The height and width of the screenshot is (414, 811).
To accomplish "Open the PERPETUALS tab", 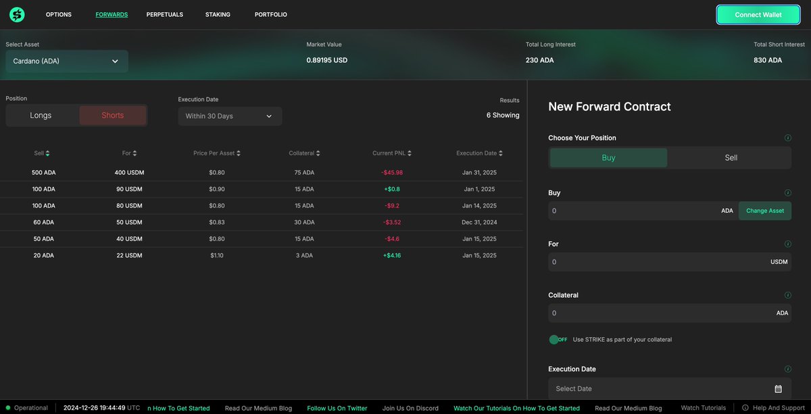I will pyautogui.click(x=165, y=14).
